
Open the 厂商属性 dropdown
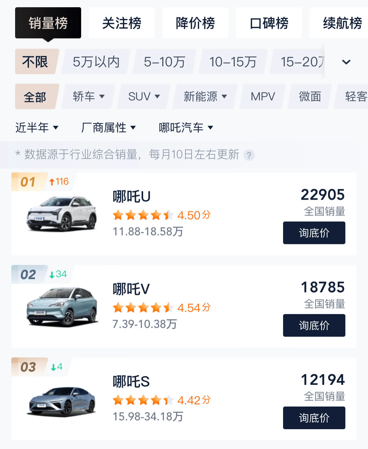tap(108, 128)
